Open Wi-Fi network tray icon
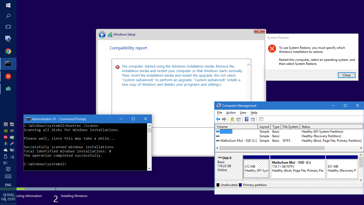The width and height of the screenshot is (364, 205). pos(12,157)
